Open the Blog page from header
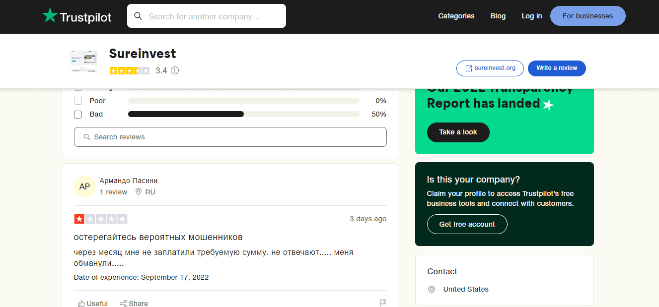Viewport: 659px width, 307px height. point(498,16)
